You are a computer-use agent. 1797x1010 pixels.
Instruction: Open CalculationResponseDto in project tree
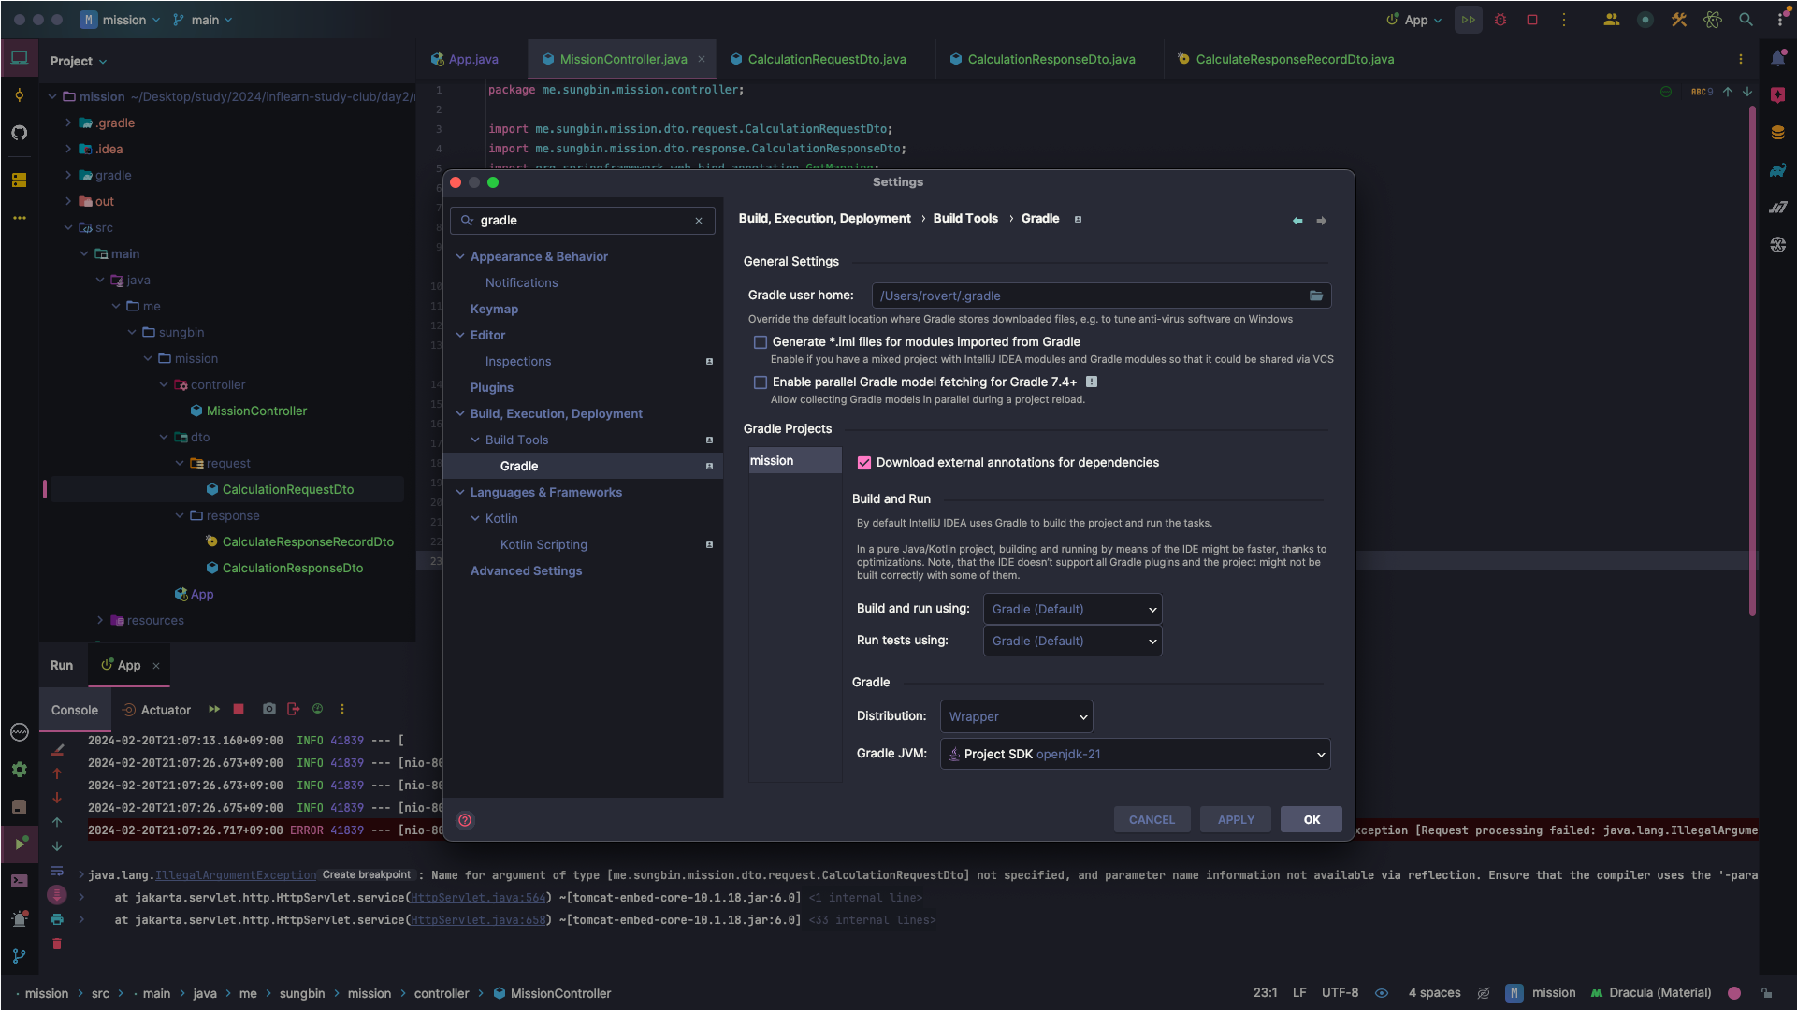tap(292, 568)
